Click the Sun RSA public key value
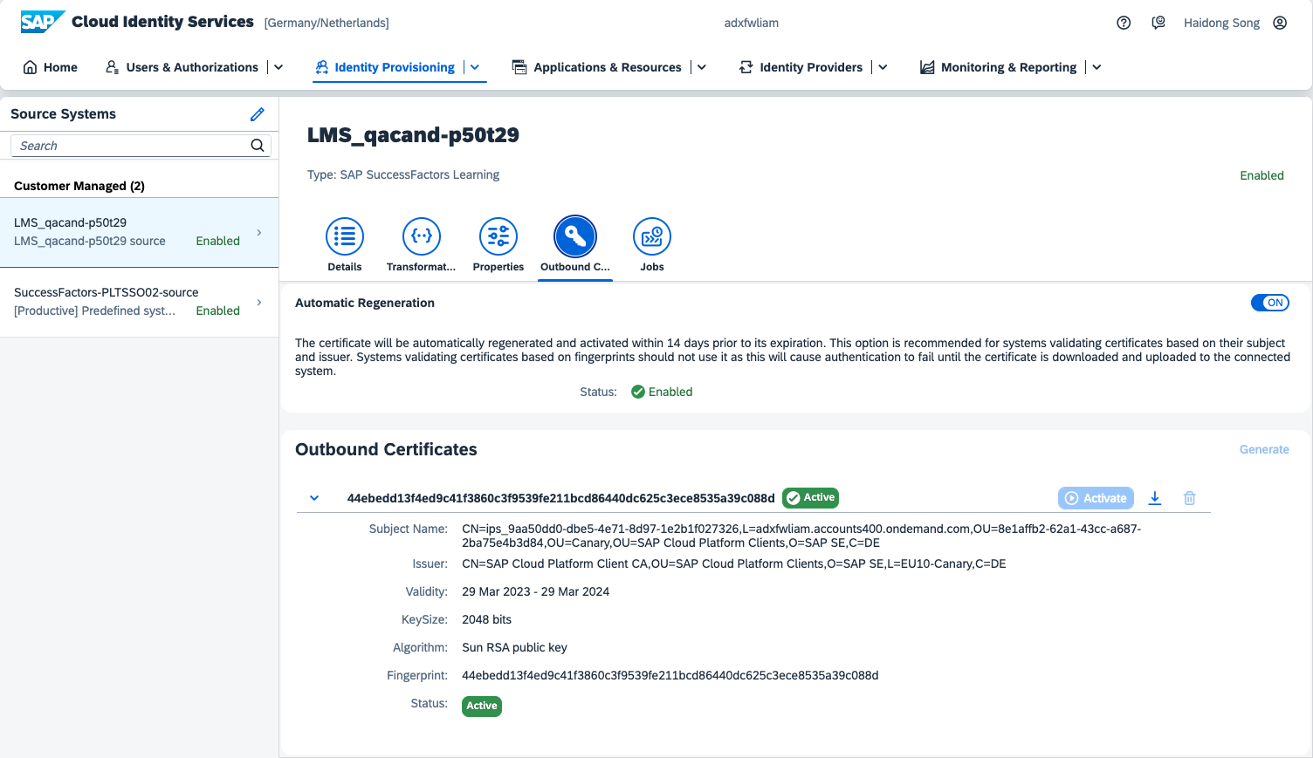The image size is (1313, 758). pyautogui.click(x=515, y=647)
